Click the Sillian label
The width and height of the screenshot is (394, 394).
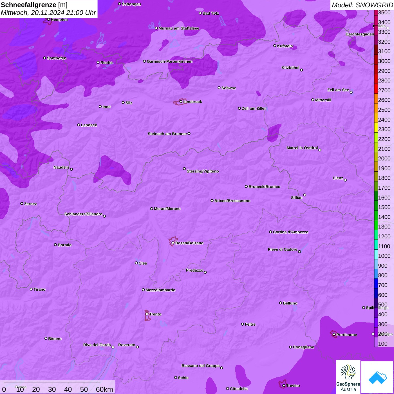click(297, 198)
